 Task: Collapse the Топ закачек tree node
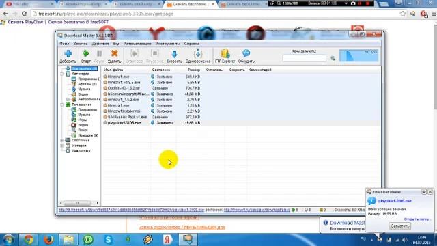point(62,105)
